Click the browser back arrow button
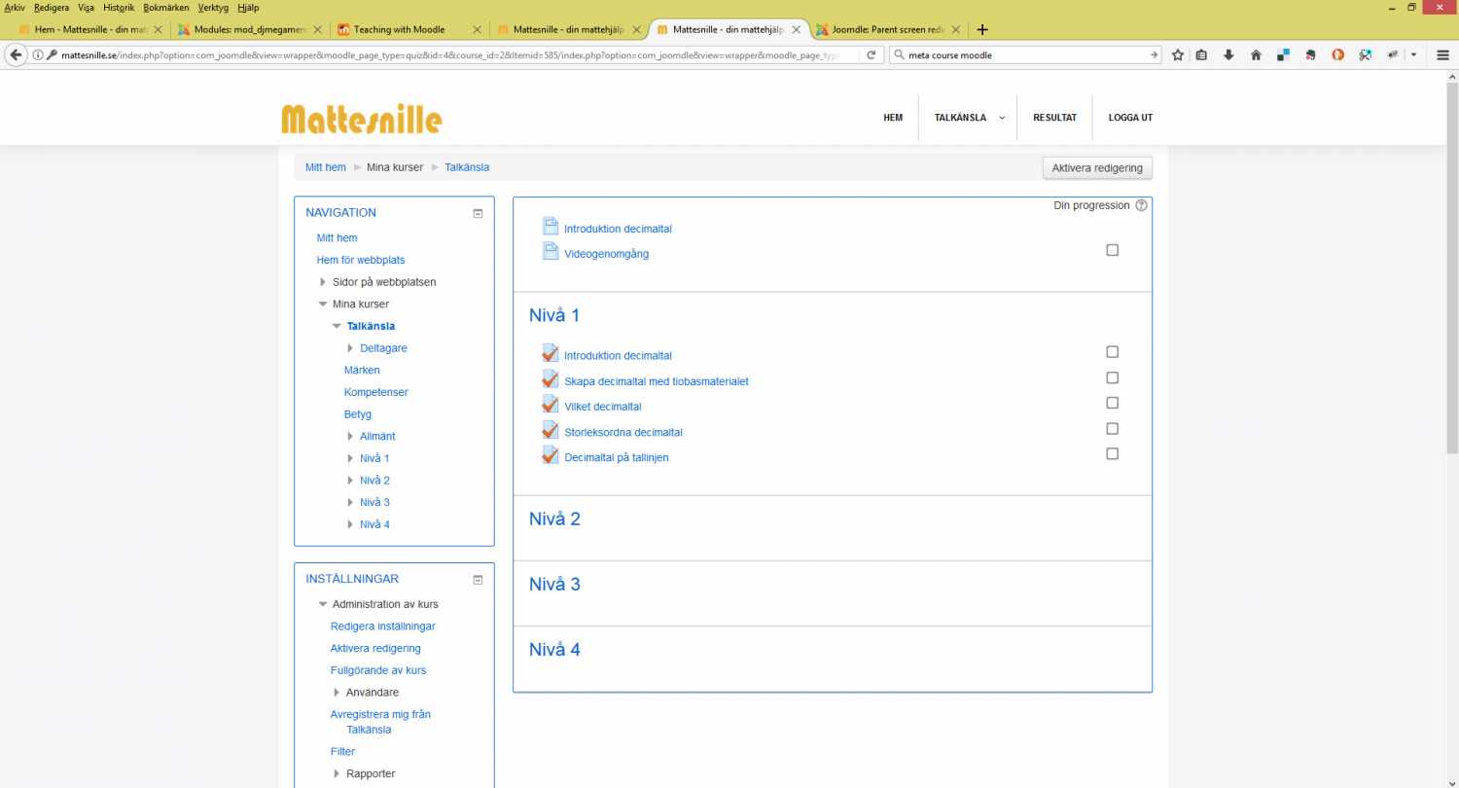 (16, 55)
